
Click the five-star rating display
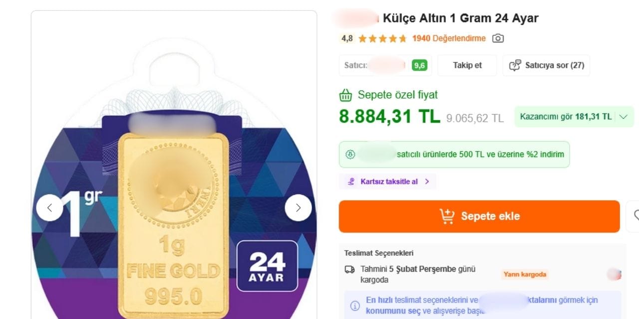[382, 38]
